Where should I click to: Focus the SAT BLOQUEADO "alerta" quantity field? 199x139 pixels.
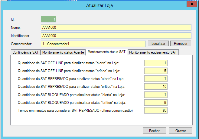point(156,94)
